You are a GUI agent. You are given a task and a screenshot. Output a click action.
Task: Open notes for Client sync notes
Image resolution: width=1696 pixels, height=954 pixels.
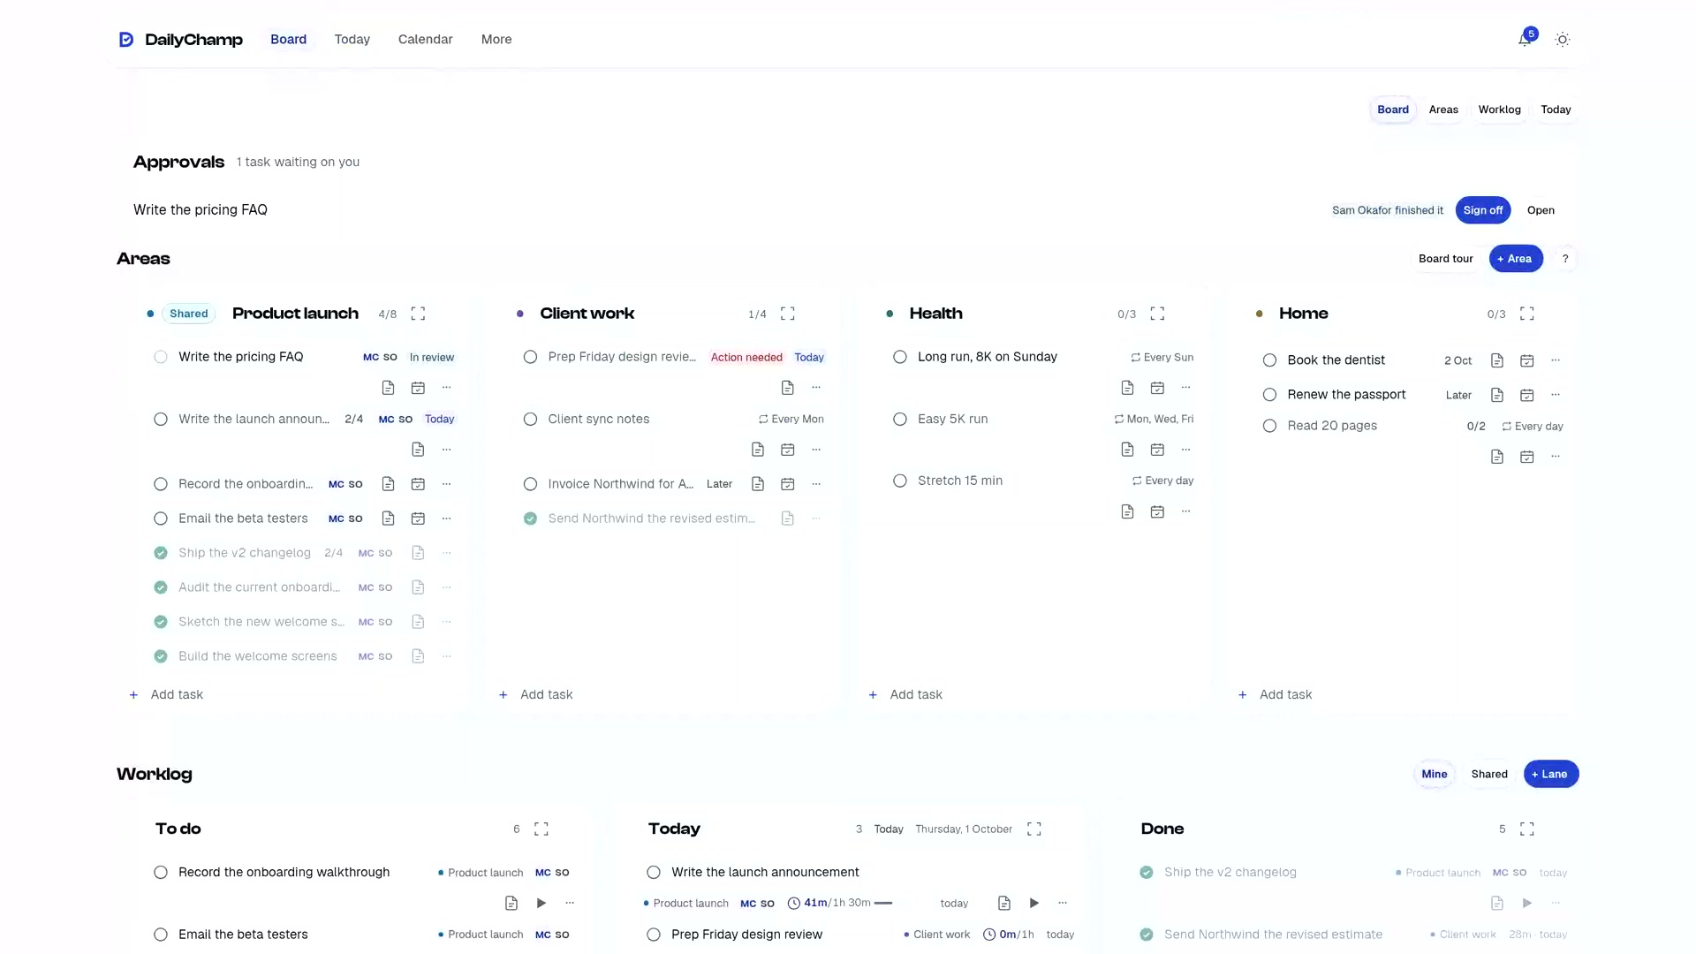click(758, 450)
